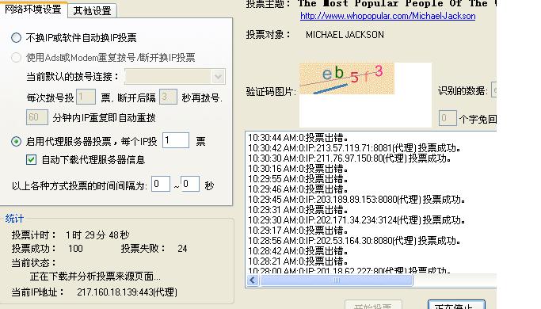Select the 10:30:44 AM 投票出错 log line
Image resolution: width=541 pixels, height=309 pixels.
298,138
